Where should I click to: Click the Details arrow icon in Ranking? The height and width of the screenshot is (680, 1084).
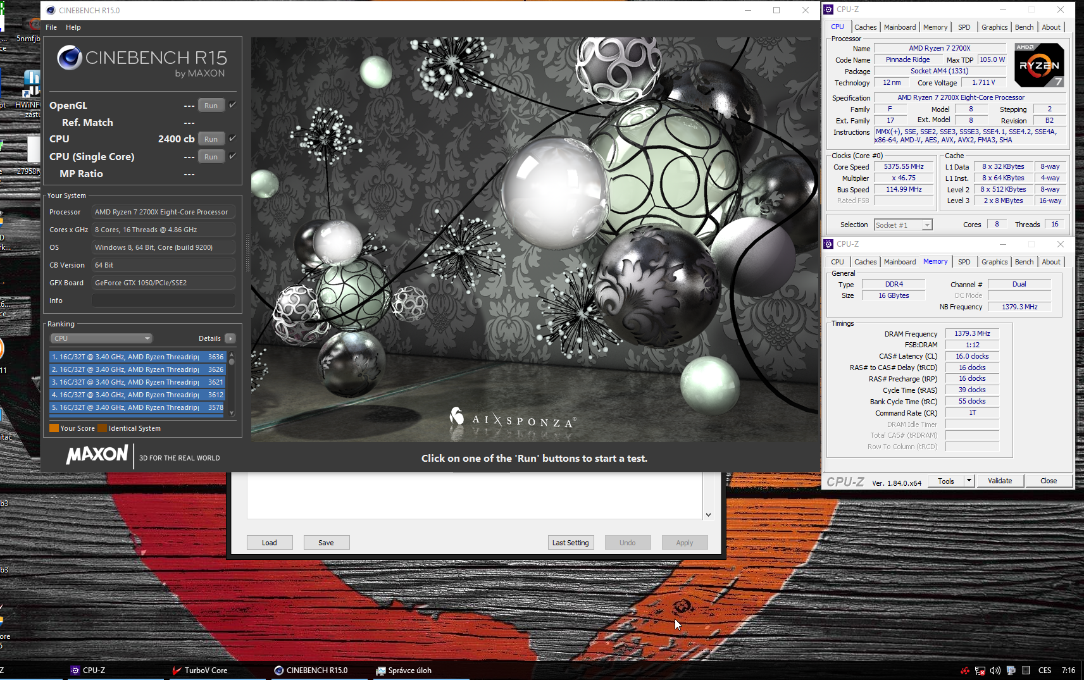230,338
